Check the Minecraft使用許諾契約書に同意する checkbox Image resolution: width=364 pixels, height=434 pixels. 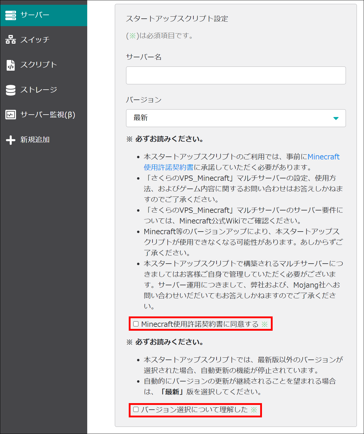tap(136, 324)
